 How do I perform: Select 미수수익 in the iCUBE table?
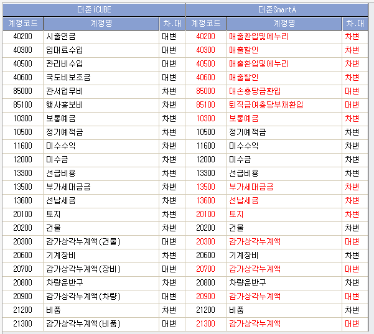[x=101, y=146]
